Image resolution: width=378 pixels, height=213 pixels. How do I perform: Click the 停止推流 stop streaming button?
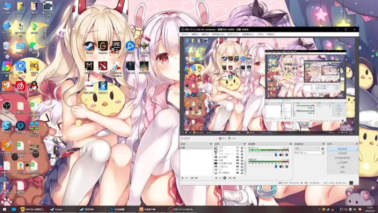coord(343,149)
